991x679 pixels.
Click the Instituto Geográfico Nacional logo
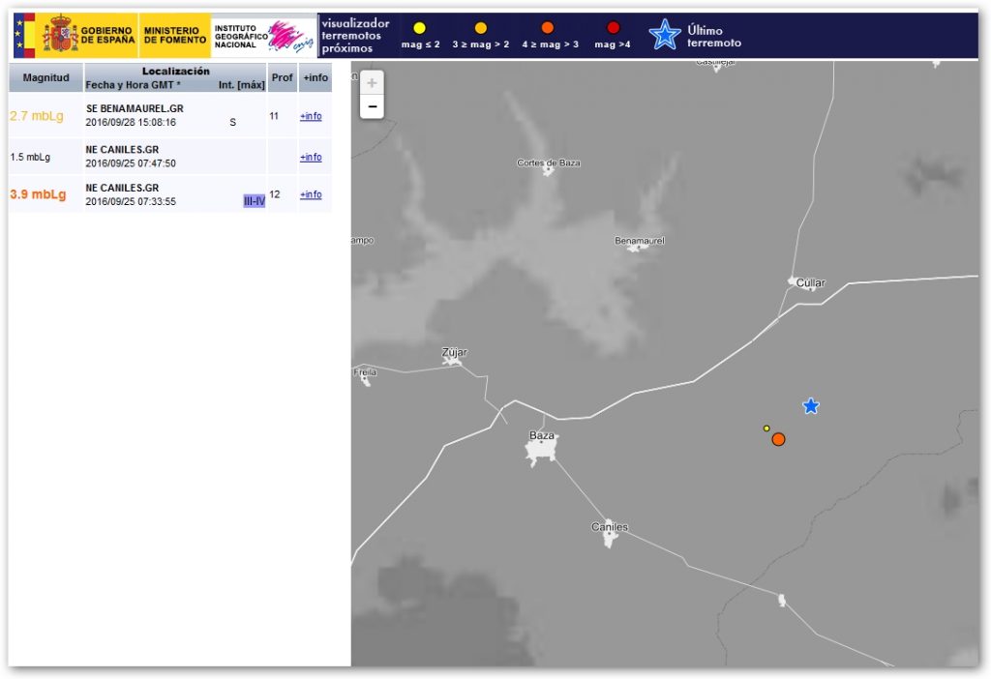point(263,37)
